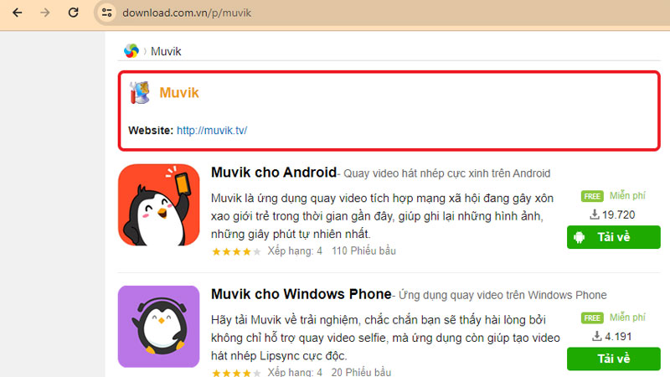
Task: Click the Muvik publisher icon in header box
Action: click(x=140, y=92)
